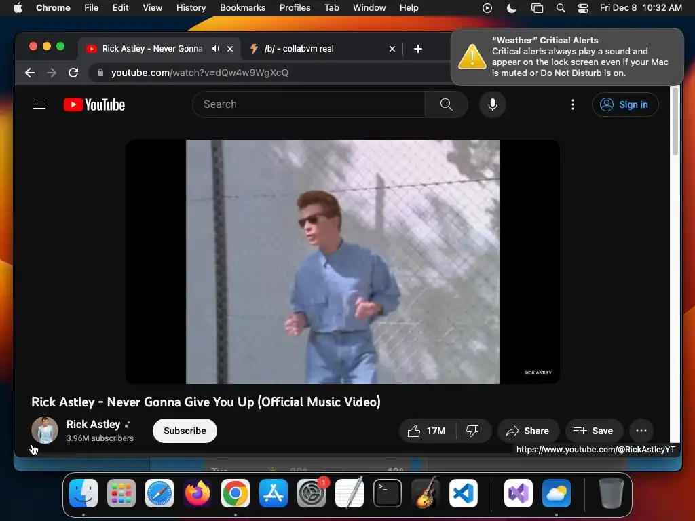This screenshot has width=695, height=521.
Task: Open the History menu
Action: tap(191, 8)
